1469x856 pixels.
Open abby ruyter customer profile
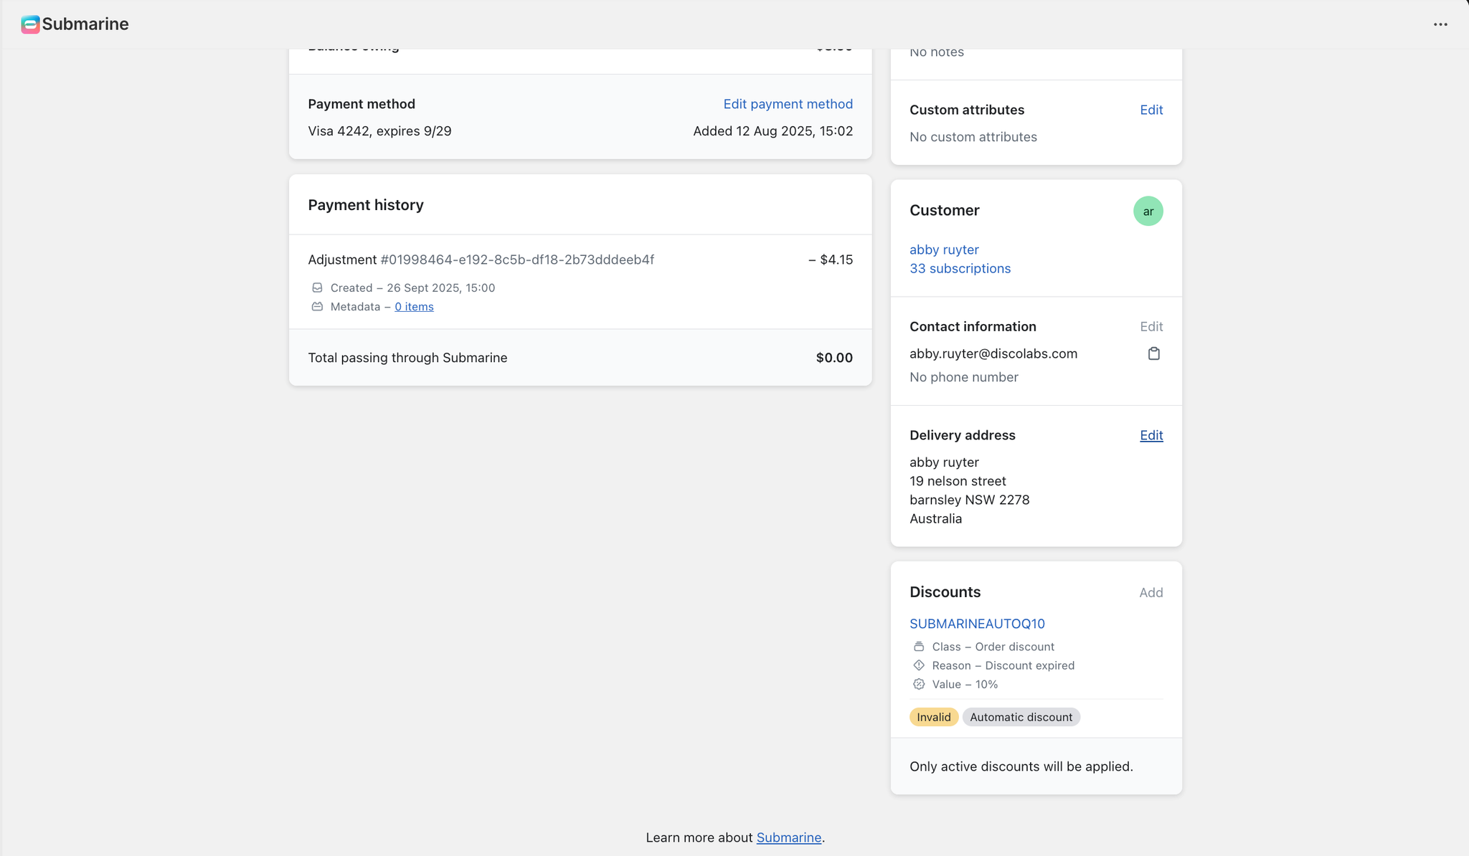pyautogui.click(x=944, y=249)
